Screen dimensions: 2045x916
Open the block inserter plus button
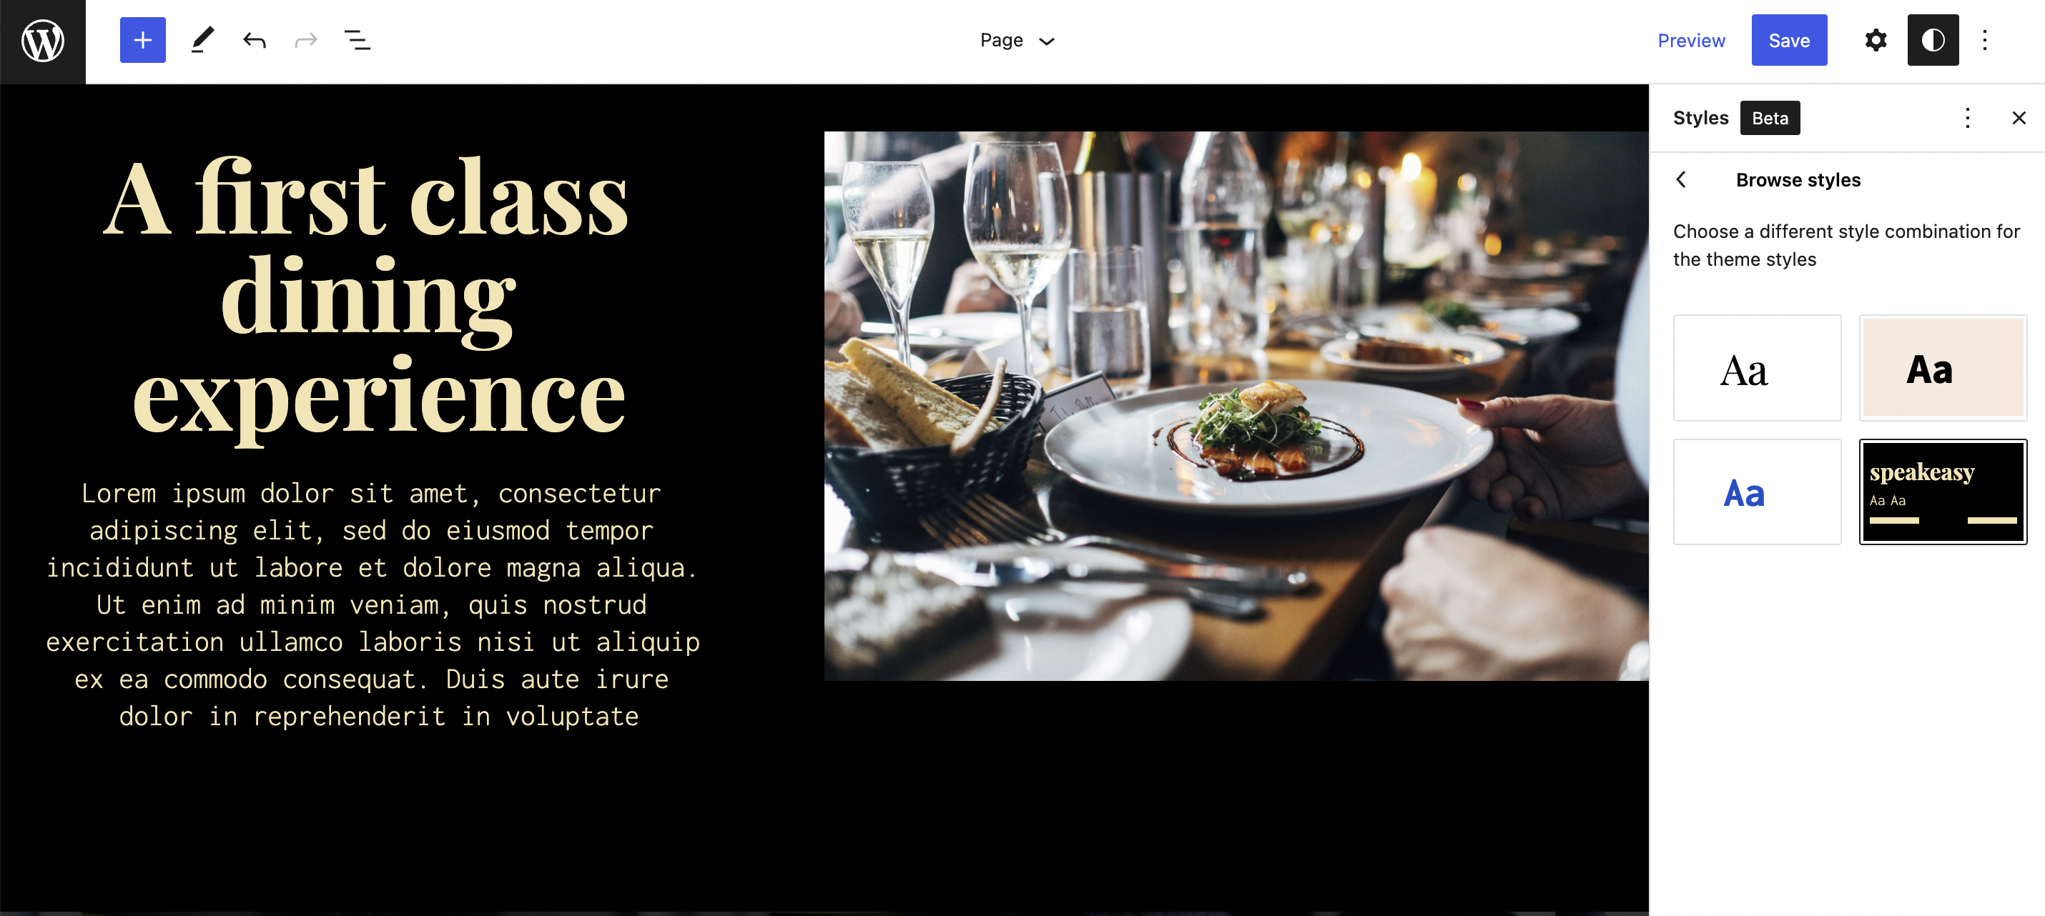(143, 41)
